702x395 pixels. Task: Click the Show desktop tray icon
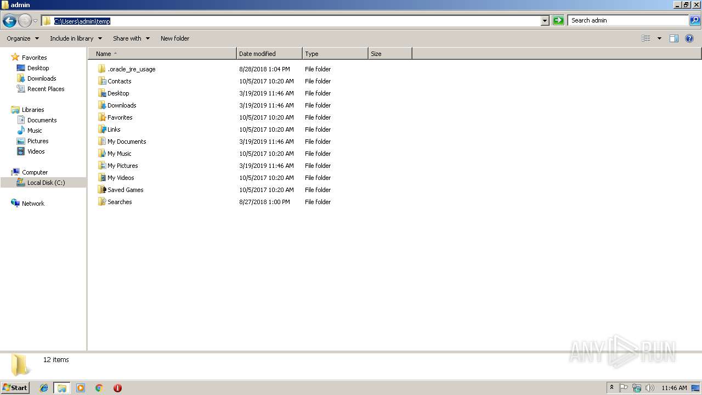[x=695, y=388]
